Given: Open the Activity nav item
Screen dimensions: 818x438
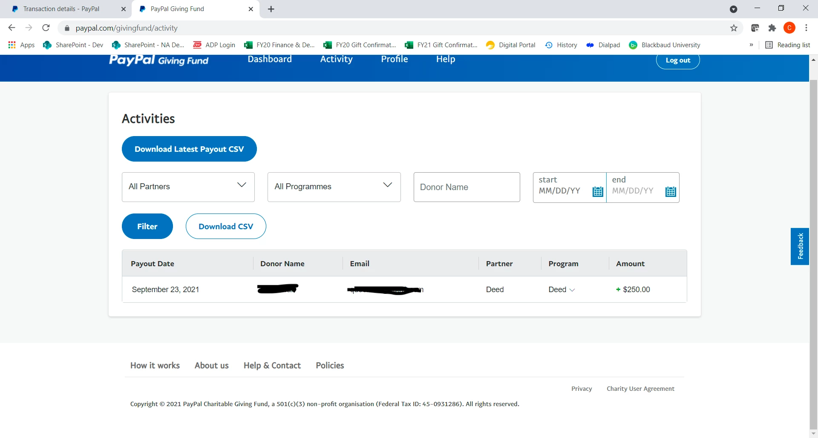Looking at the screenshot, I should (x=336, y=60).
